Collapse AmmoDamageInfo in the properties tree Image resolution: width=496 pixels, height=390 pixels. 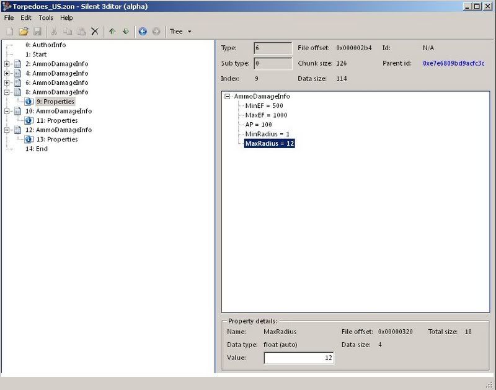click(227, 96)
